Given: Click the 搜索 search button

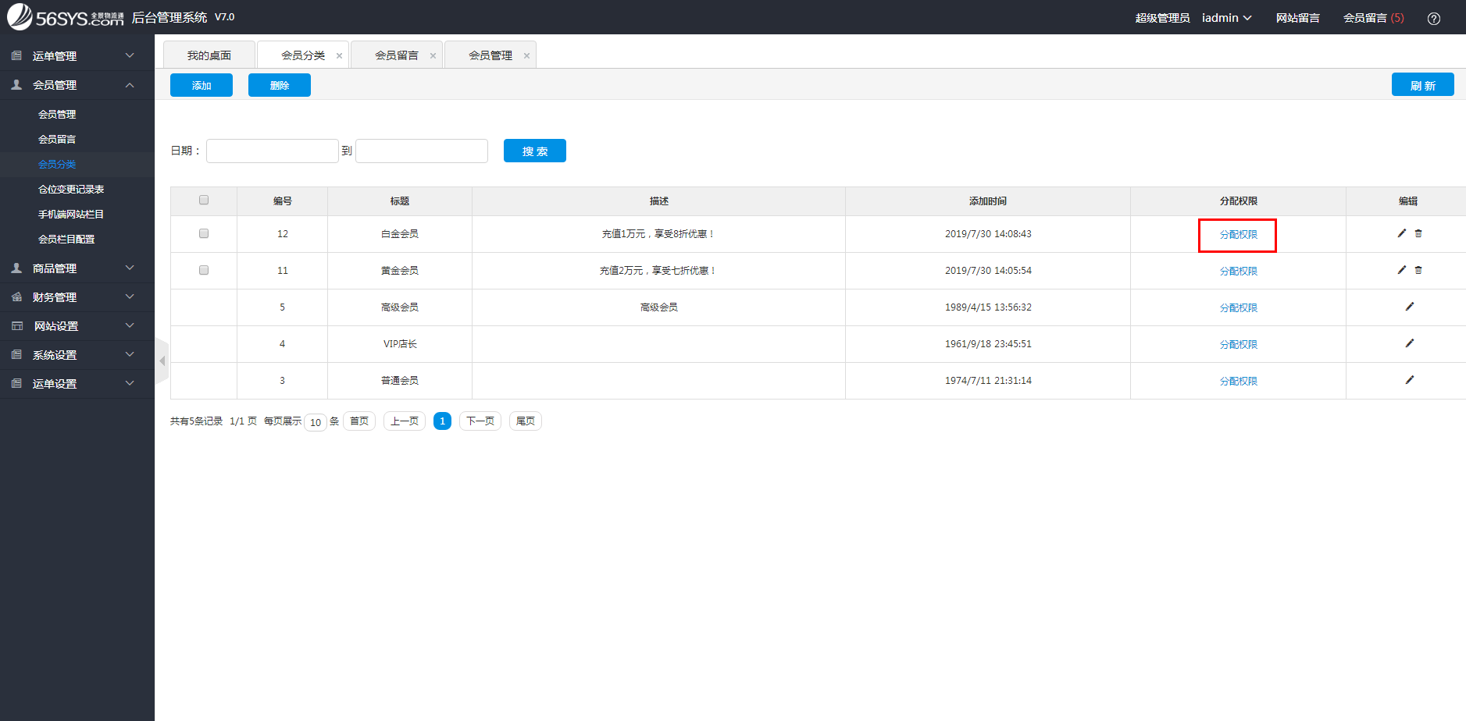Looking at the screenshot, I should pos(534,150).
